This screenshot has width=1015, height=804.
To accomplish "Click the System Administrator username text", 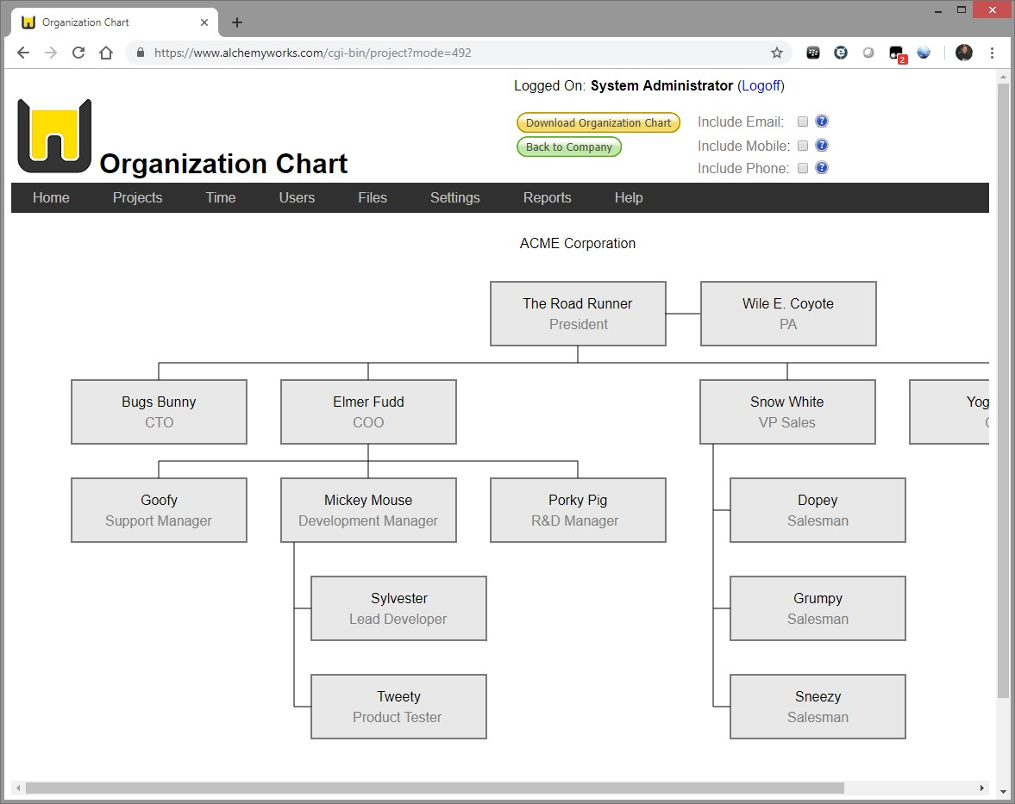I will point(661,85).
